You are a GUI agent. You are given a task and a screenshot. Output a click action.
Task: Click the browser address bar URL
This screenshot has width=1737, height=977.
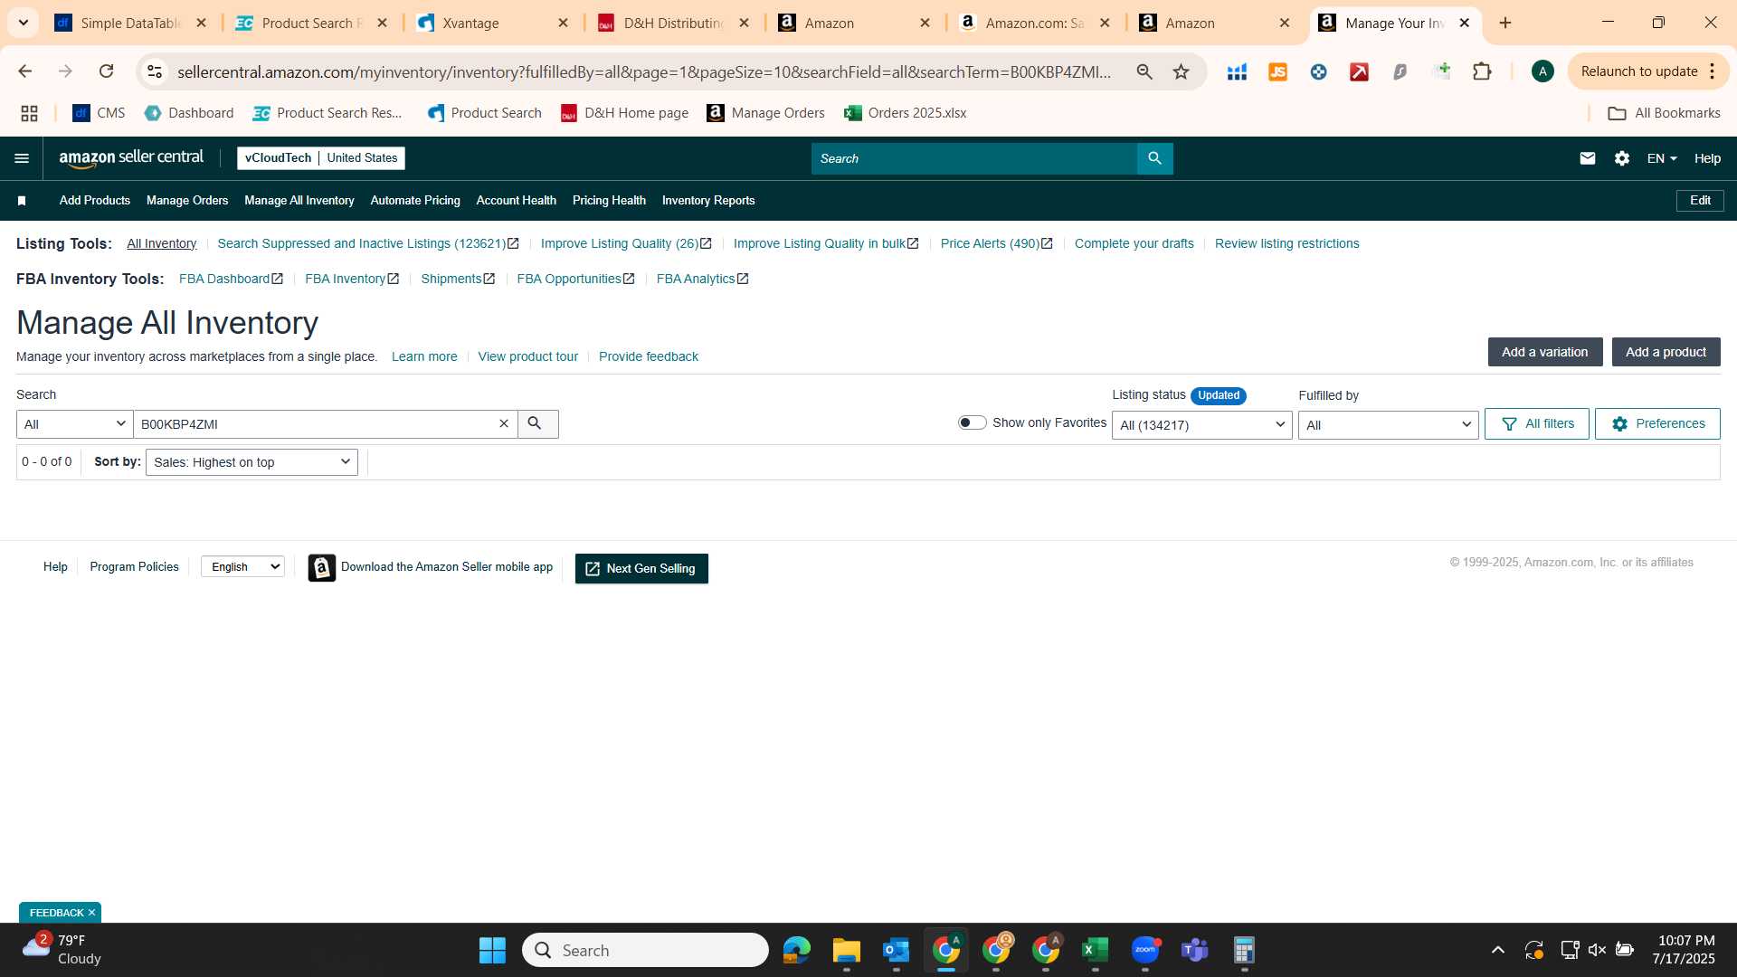(x=644, y=71)
